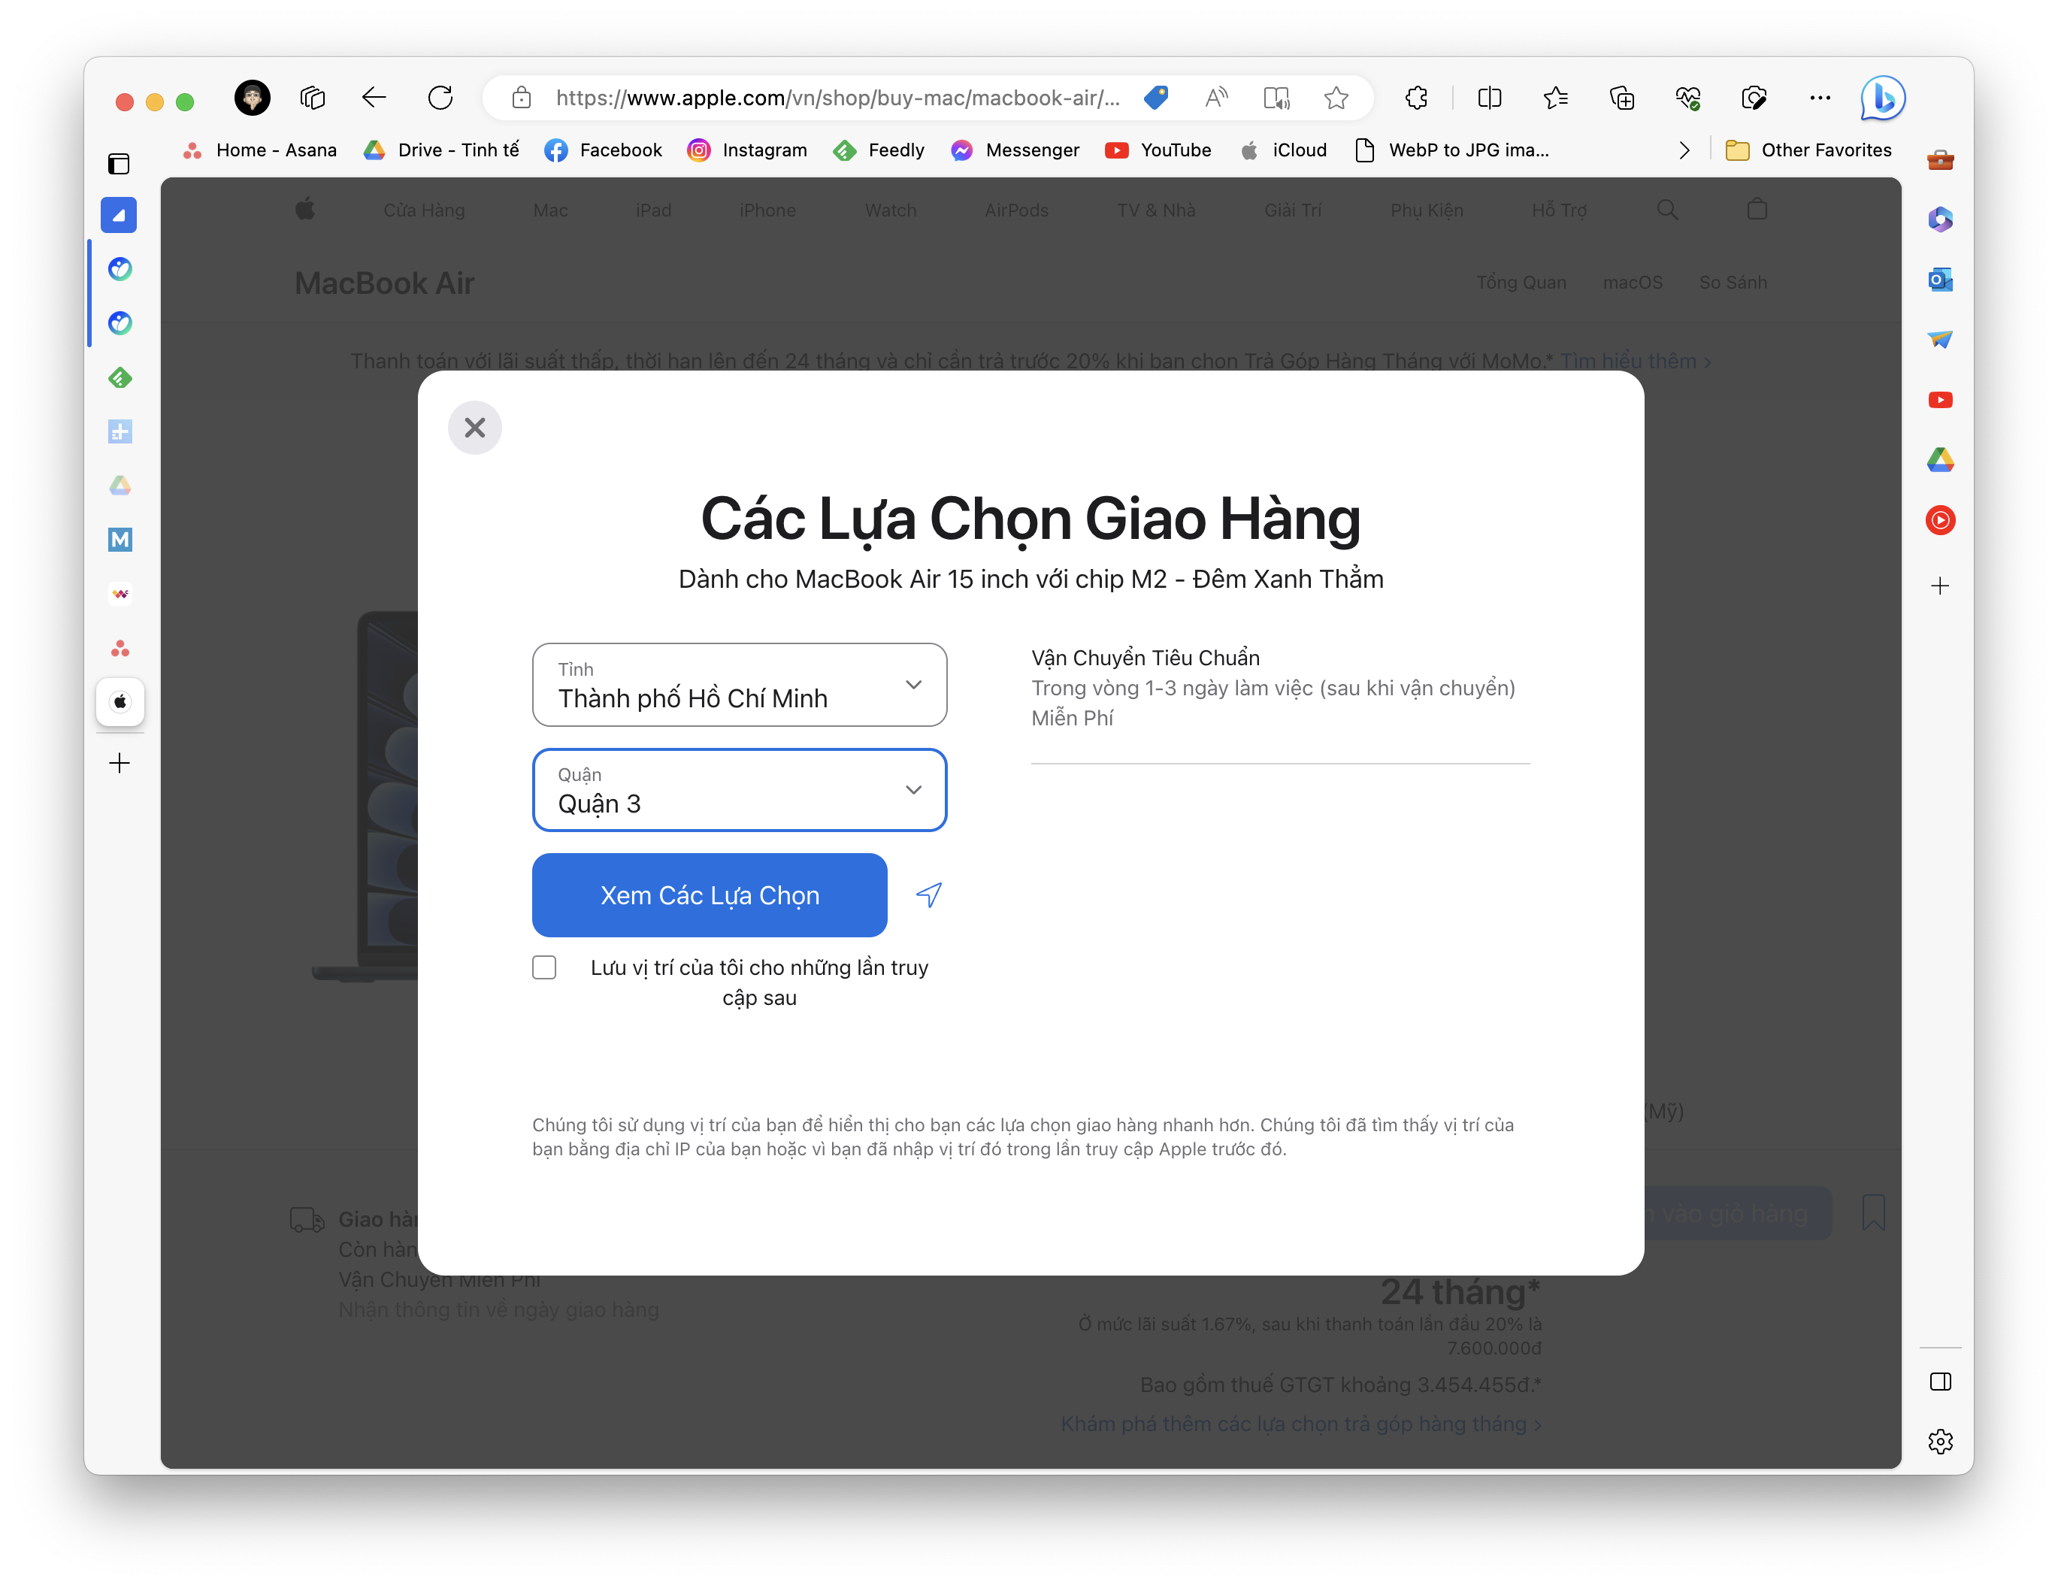Click 'So Sánh' tab in MacBook Air page
The width and height of the screenshot is (2058, 1586).
(x=1733, y=282)
